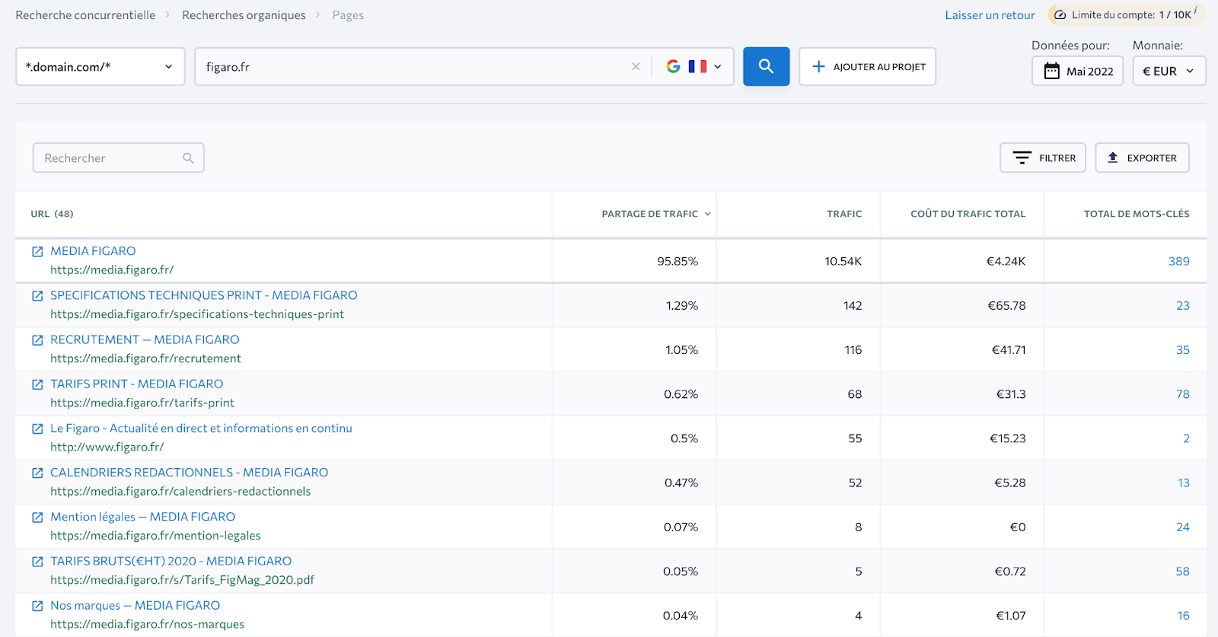Click the account limit info icon
1218x637 pixels.
tap(1196, 11)
